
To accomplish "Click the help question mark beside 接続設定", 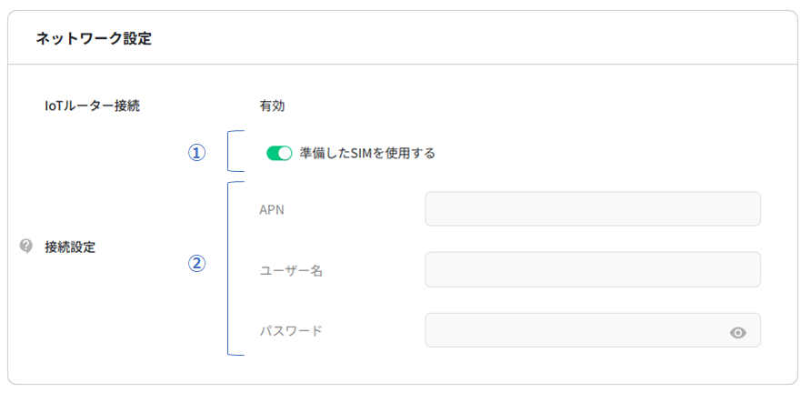I will (x=26, y=246).
